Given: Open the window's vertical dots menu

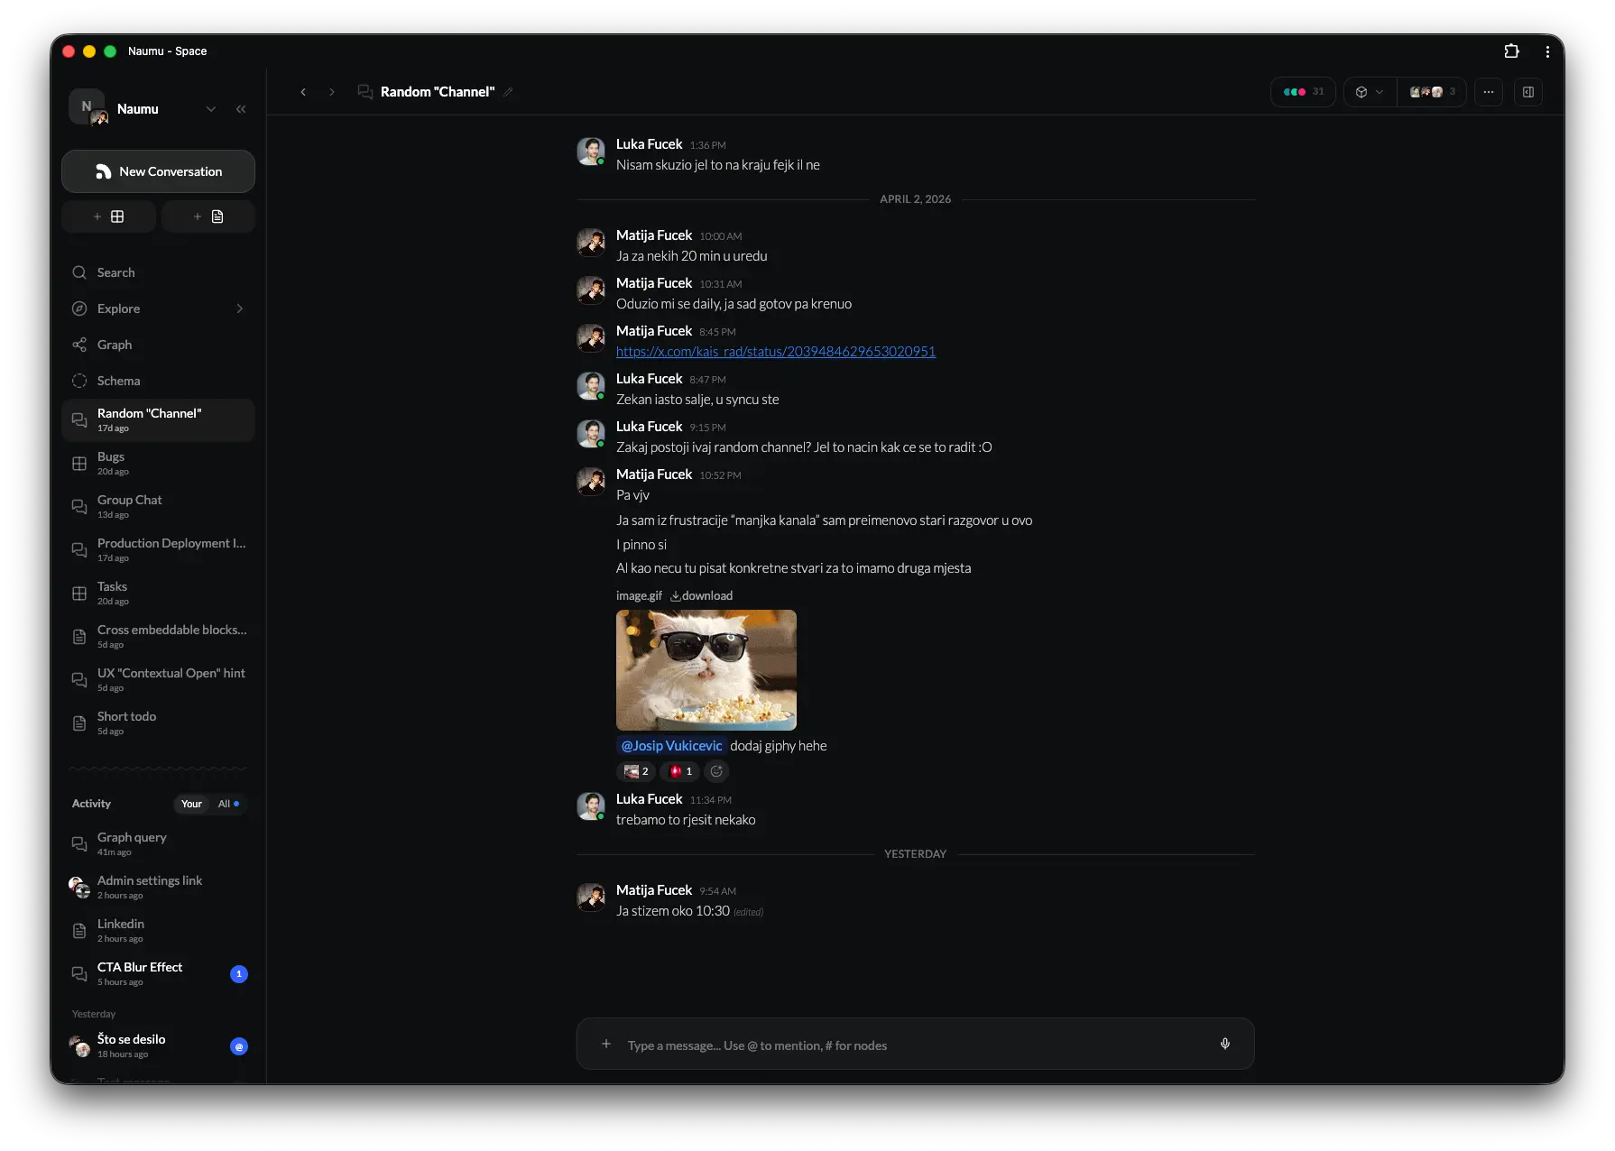Looking at the screenshot, I should 1547,51.
